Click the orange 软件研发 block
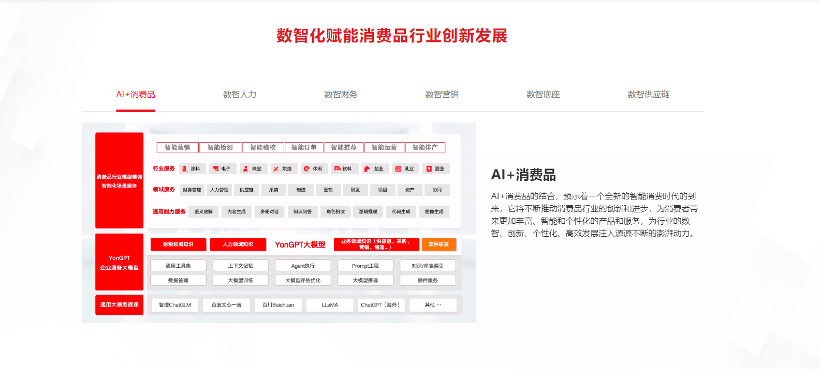This screenshot has width=820, height=369. point(439,244)
